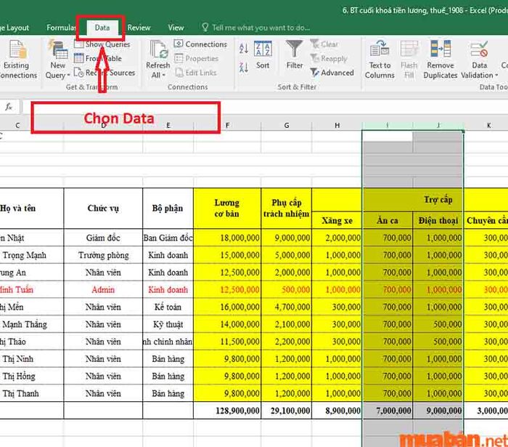Select the Ban Giám đốc cell
The width and height of the screenshot is (508, 447).
(168, 238)
